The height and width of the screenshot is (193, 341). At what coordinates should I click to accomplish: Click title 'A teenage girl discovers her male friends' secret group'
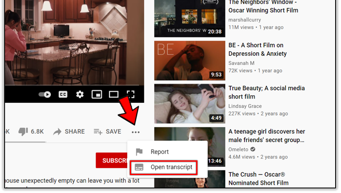pyautogui.click(x=267, y=135)
